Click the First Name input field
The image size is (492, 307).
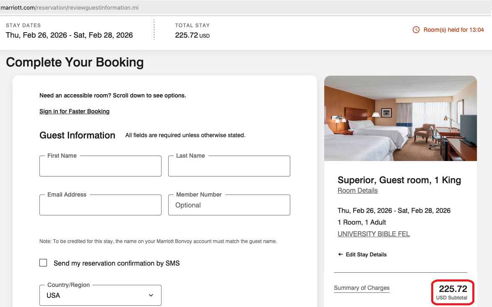coord(100,167)
